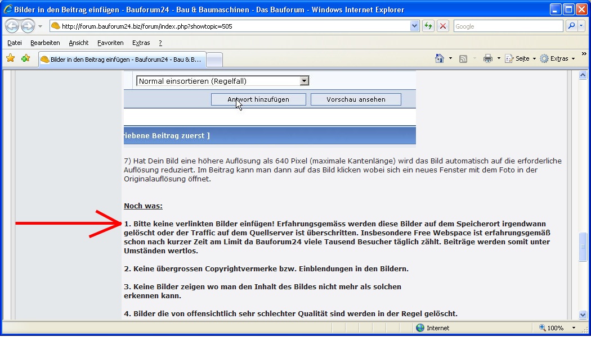The width and height of the screenshot is (591, 337).
Task: Click the '[ ...riebene Beitrag zuerst ]' header bar text
Action: point(167,136)
